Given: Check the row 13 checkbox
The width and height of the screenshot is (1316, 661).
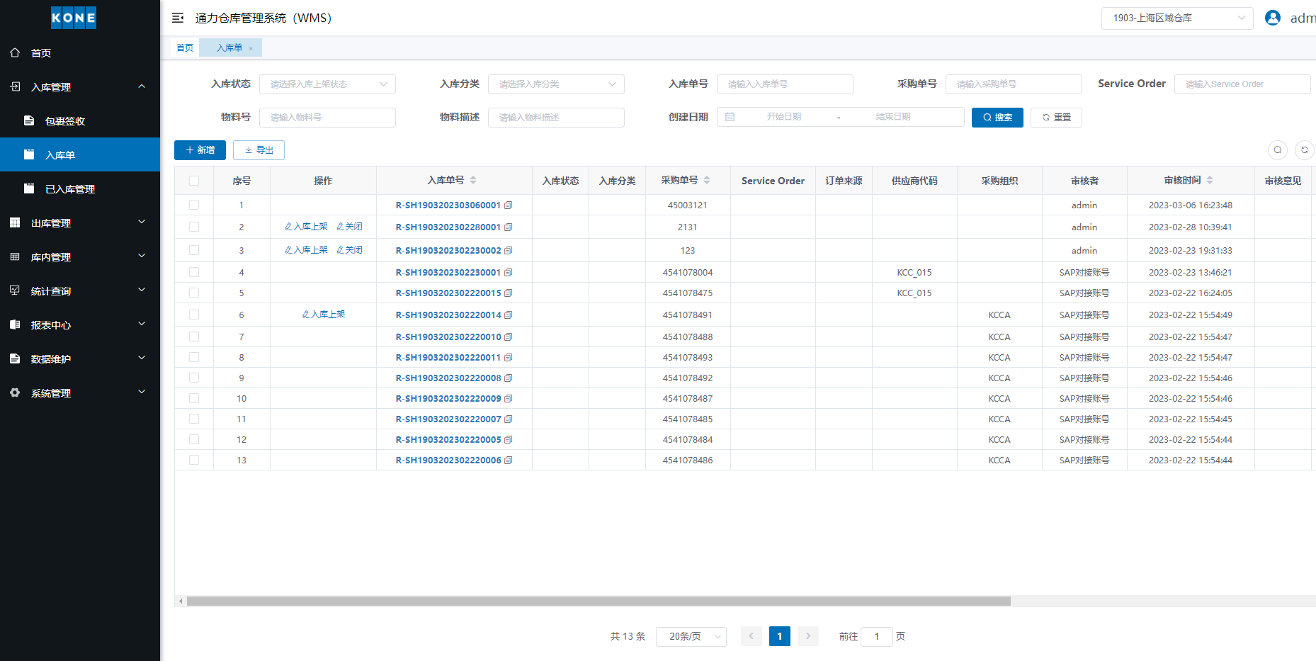Looking at the screenshot, I should point(194,460).
